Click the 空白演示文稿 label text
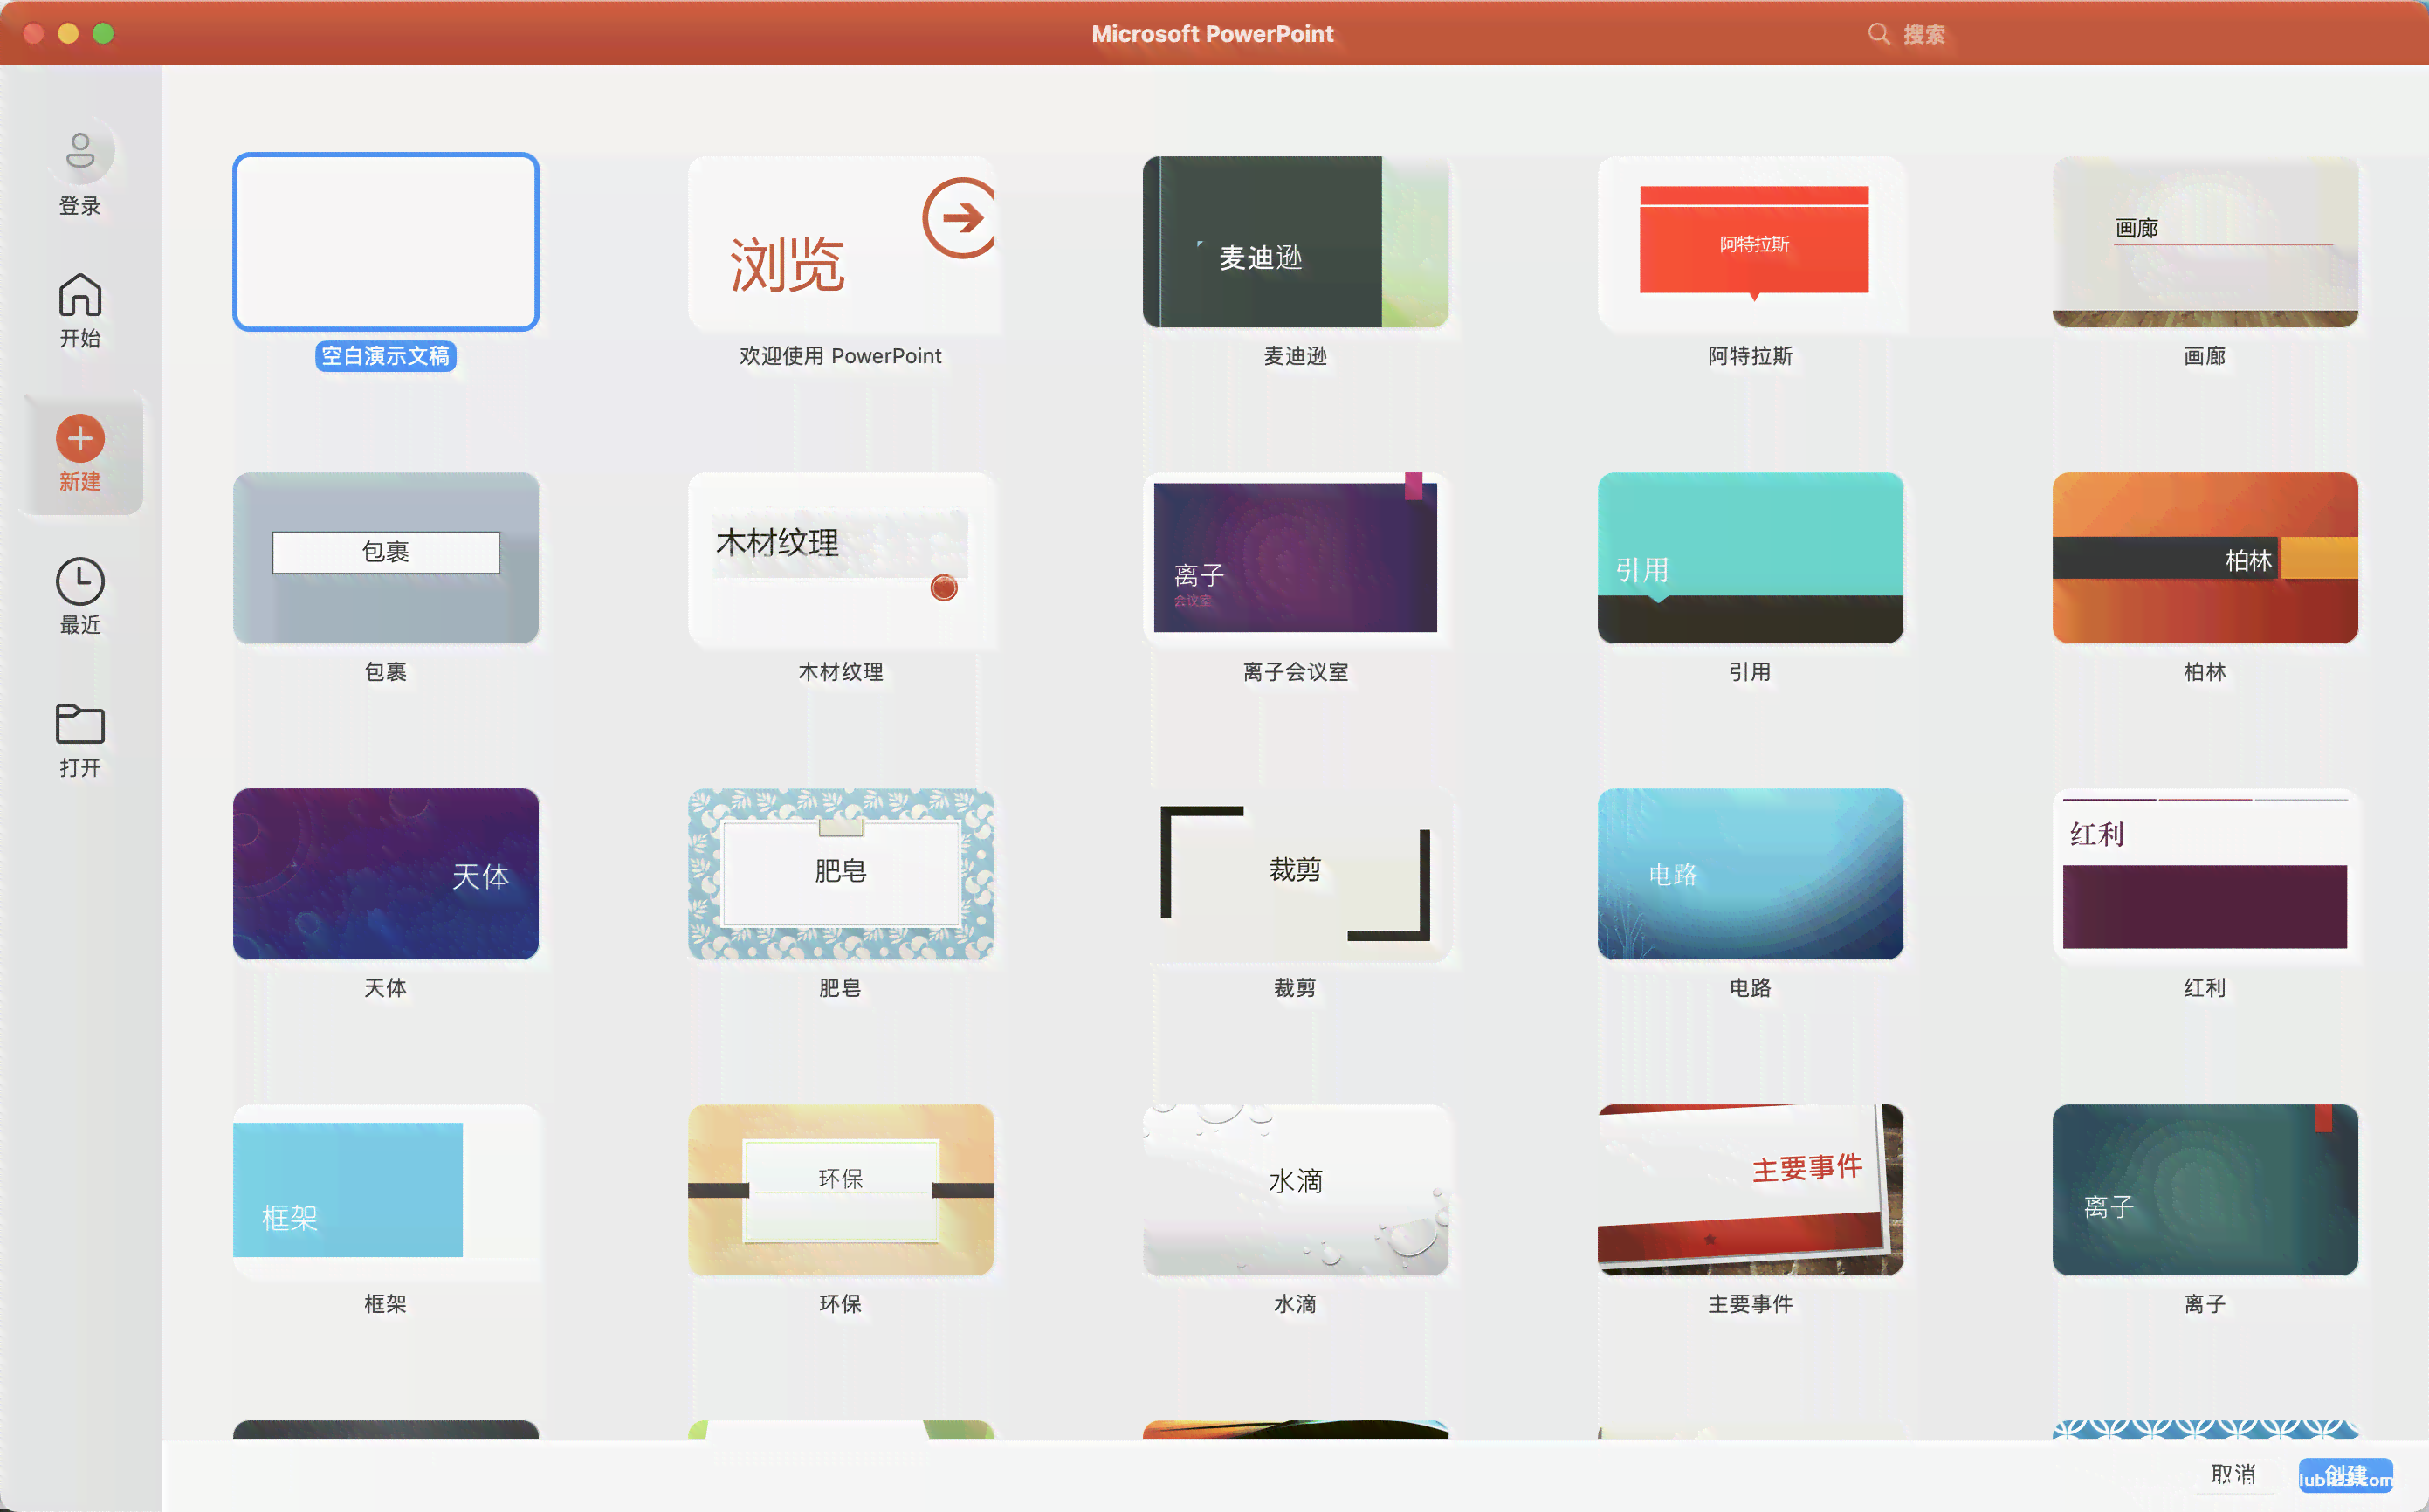Screen dimensions: 2429x1512 coord(386,356)
